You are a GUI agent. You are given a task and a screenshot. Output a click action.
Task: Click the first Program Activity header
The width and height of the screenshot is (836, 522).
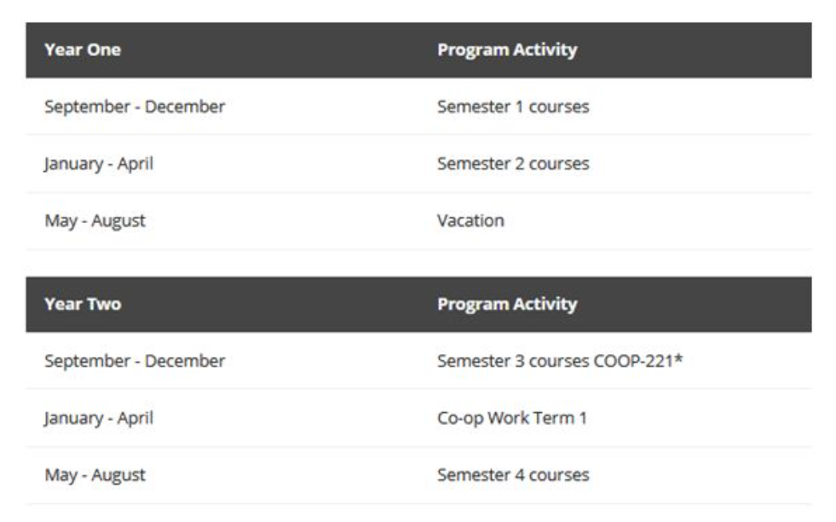[507, 49]
